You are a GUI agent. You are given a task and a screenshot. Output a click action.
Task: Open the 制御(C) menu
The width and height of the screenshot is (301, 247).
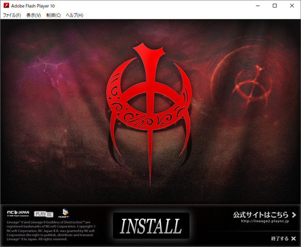(54, 15)
